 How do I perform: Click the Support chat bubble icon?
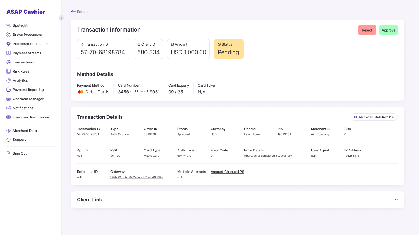click(x=9, y=140)
